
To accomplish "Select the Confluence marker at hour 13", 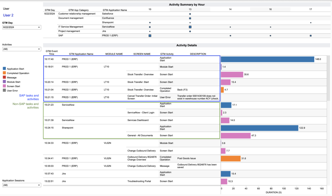I will point(190,18).
